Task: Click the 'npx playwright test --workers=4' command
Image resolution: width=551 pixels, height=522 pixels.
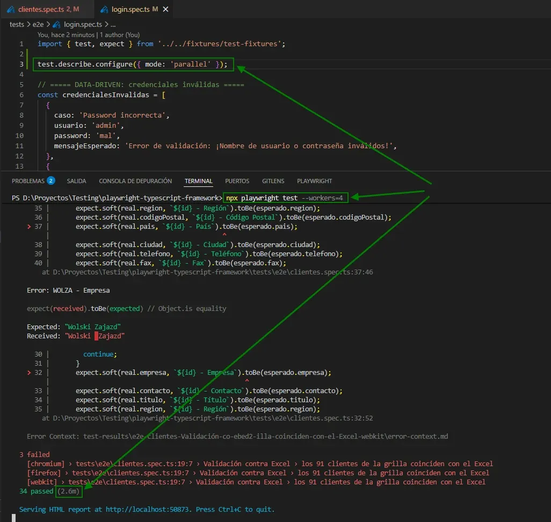Action: (x=284, y=198)
